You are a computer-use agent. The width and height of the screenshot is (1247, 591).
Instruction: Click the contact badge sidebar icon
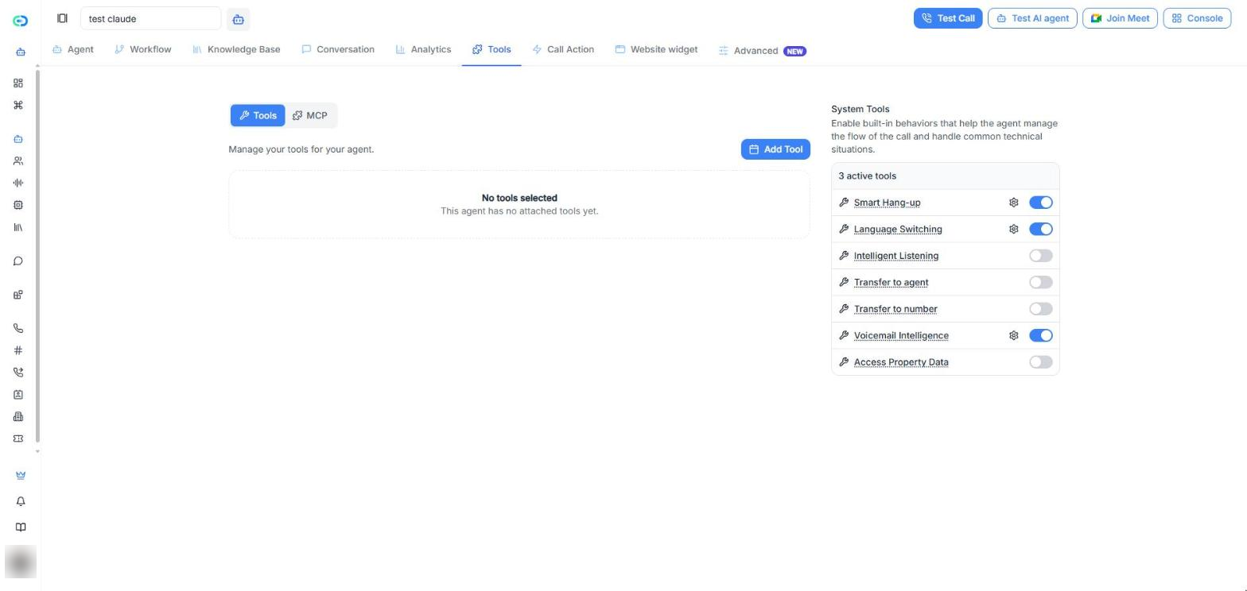(18, 395)
